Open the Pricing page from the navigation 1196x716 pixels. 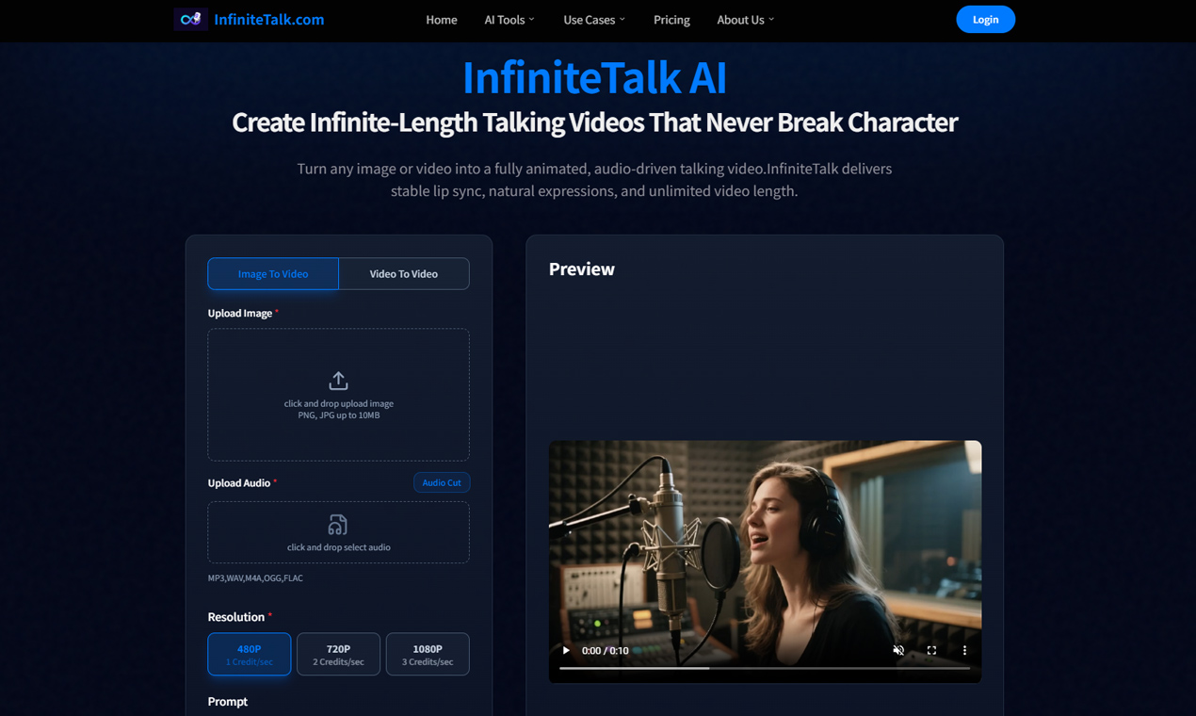[671, 20]
